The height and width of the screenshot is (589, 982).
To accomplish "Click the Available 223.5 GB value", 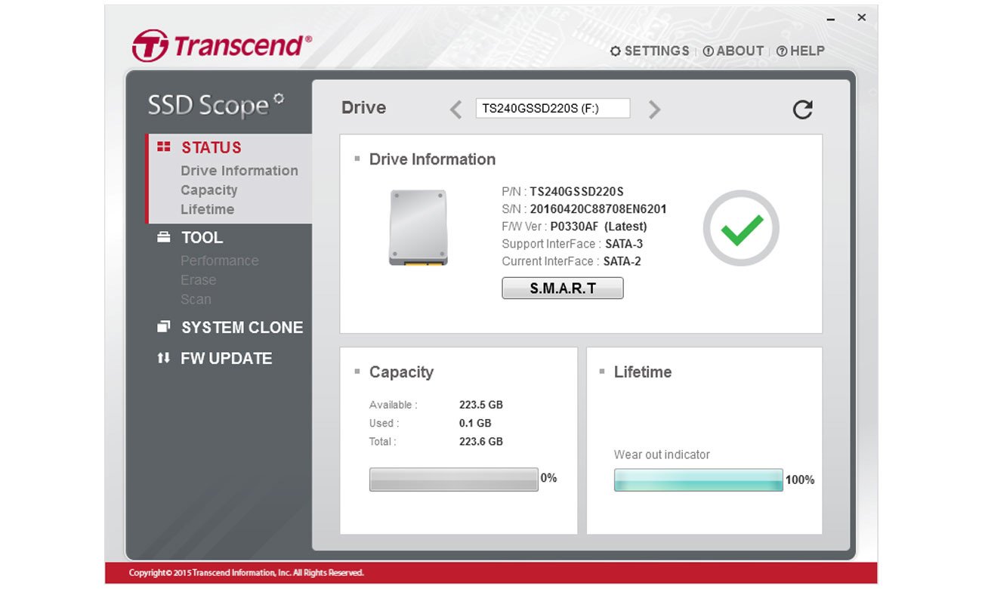I will pos(481,405).
